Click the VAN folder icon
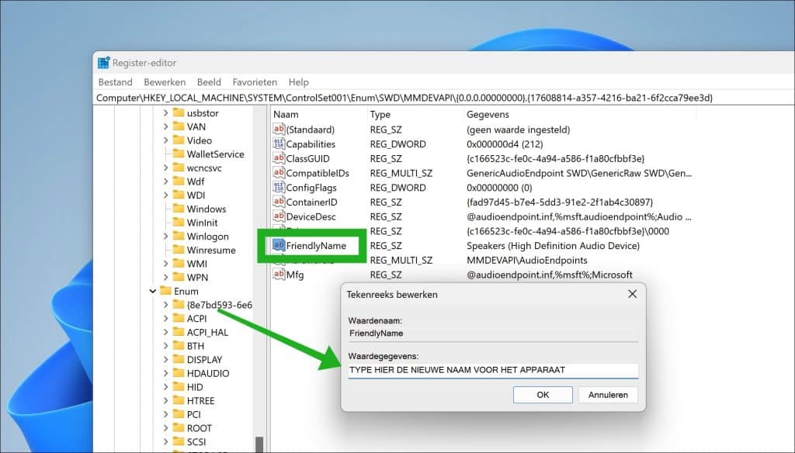This screenshot has height=453, width=795. tap(179, 126)
